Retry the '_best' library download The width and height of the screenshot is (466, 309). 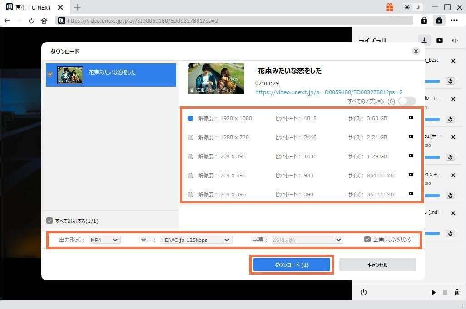[x=450, y=81]
